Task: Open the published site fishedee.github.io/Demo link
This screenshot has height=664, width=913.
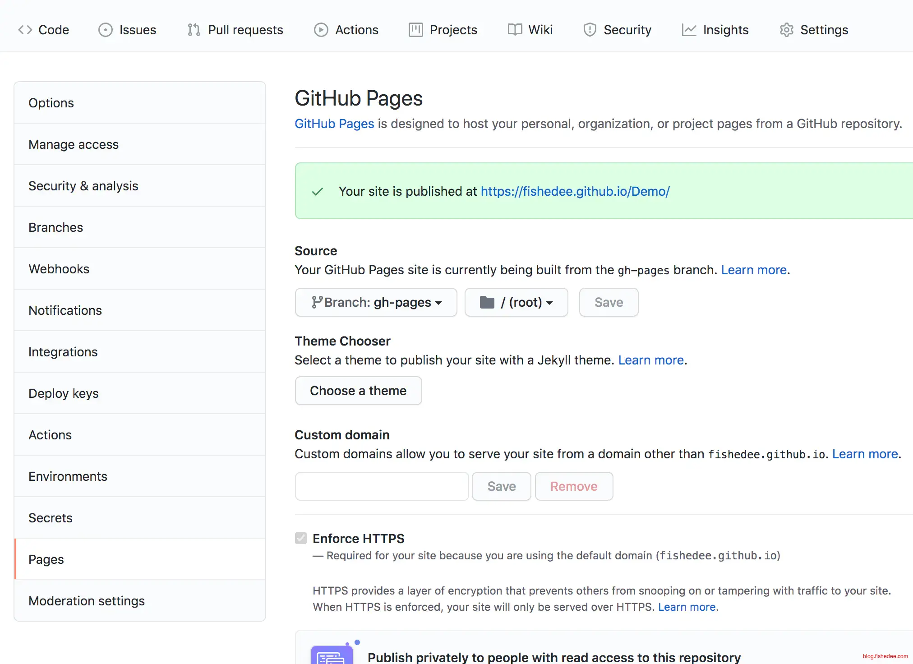Action: (x=575, y=191)
